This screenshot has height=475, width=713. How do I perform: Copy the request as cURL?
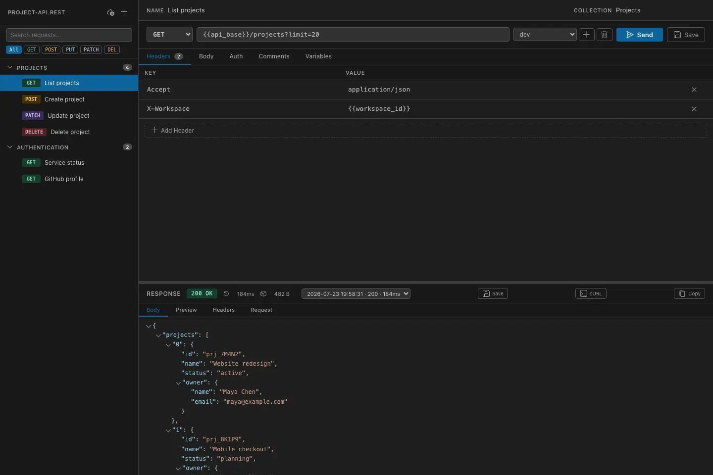[x=591, y=293]
